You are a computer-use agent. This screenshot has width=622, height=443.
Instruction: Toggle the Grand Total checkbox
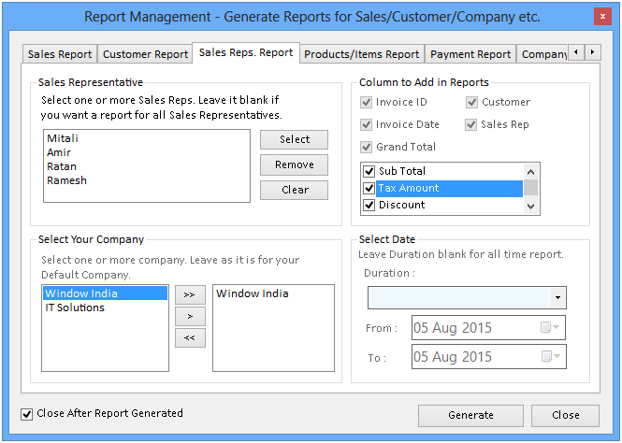coord(366,147)
